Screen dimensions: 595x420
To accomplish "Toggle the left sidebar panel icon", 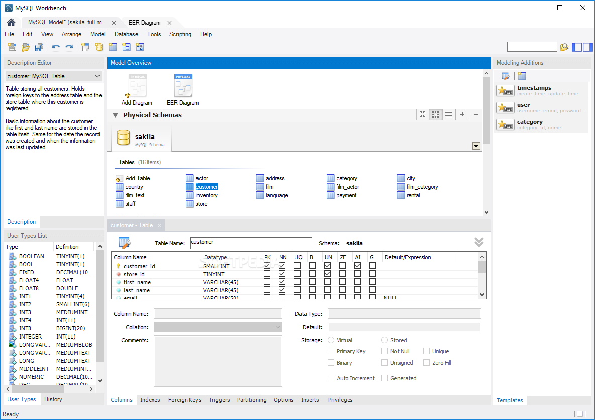I will coord(577,47).
